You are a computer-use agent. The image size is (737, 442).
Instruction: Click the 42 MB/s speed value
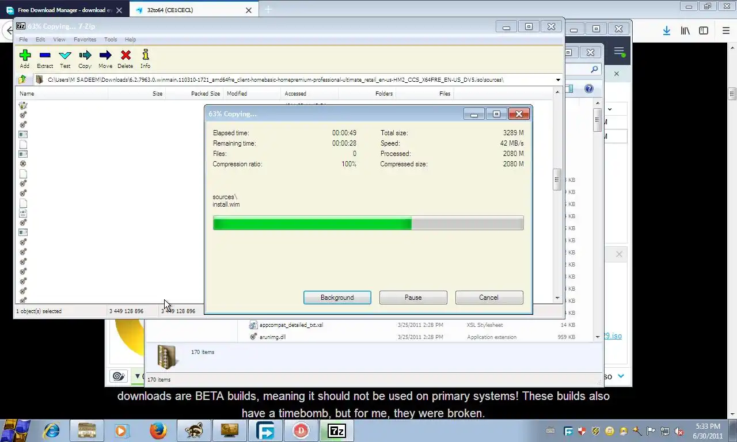tap(512, 143)
